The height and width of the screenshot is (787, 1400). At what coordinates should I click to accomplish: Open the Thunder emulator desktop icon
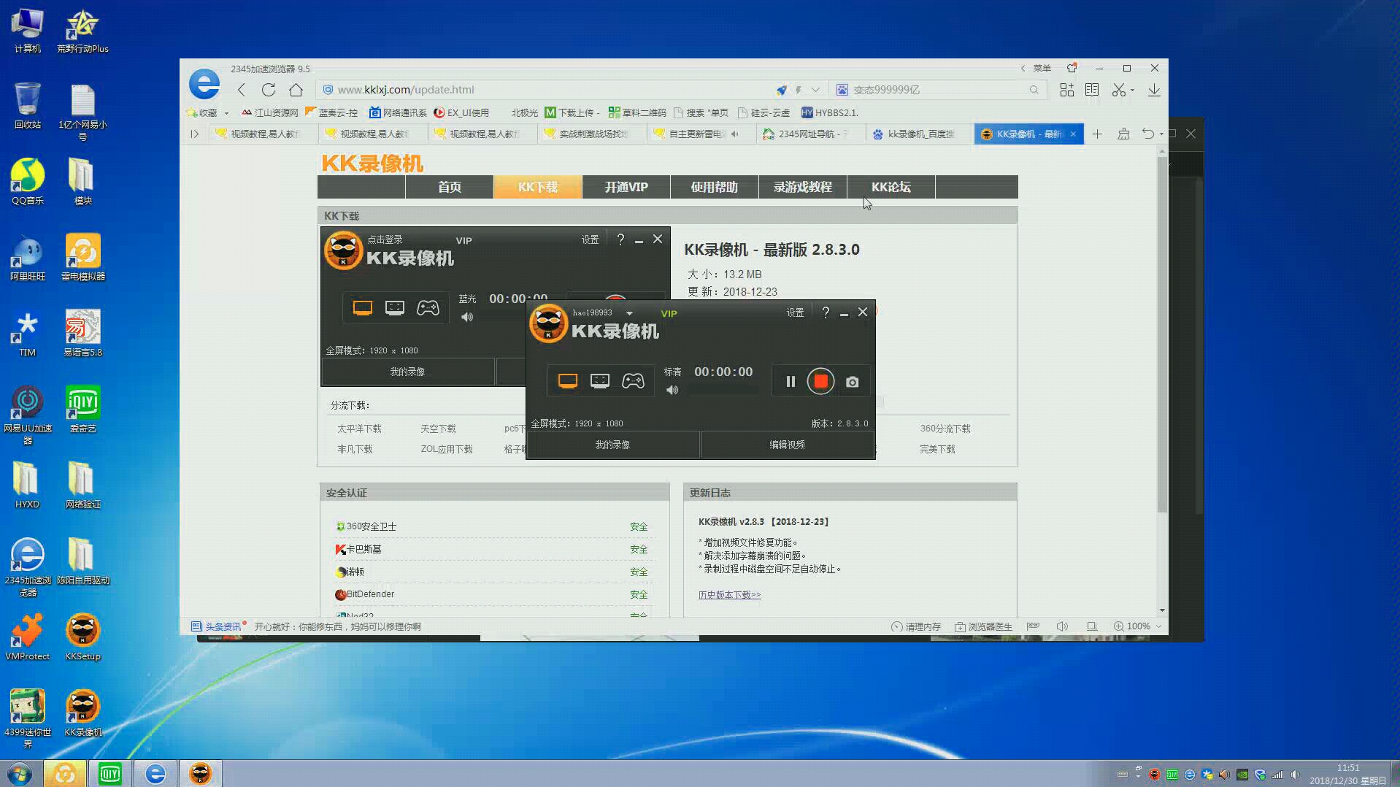(82, 258)
